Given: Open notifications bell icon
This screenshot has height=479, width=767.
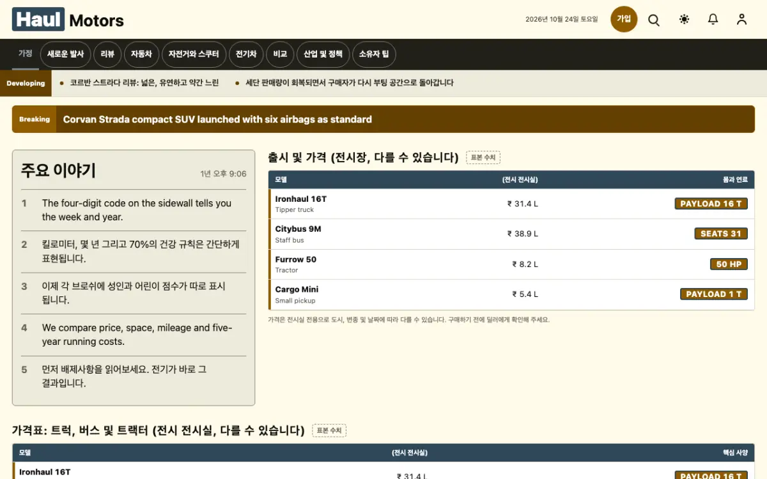Looking at the screenshot, I should coord(713,20).
